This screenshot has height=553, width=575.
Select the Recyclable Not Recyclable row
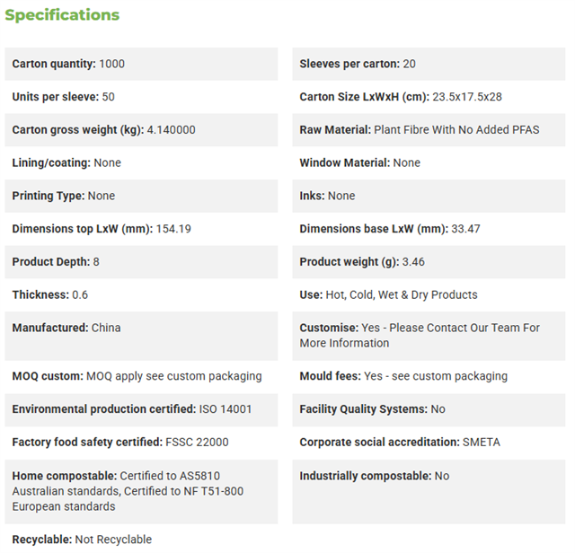coord(141,540)
